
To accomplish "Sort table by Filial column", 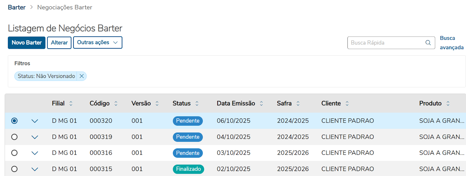I will pyautogui.click(x=71, y=104).
